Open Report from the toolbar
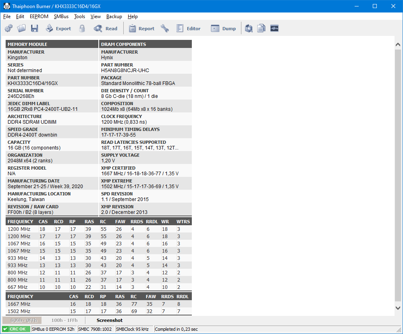Image resolution: width=403 pixels, height=334 pixels. 141,28
